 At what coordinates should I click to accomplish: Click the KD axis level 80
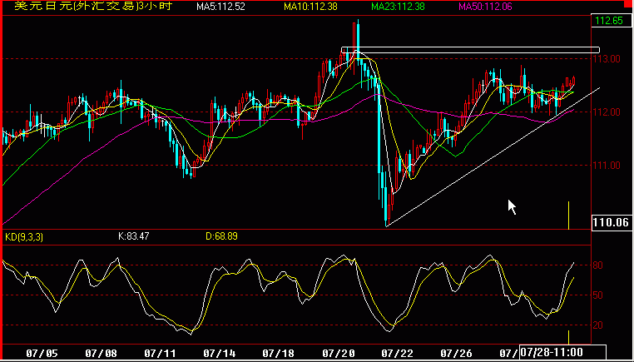tap(598, 265)
